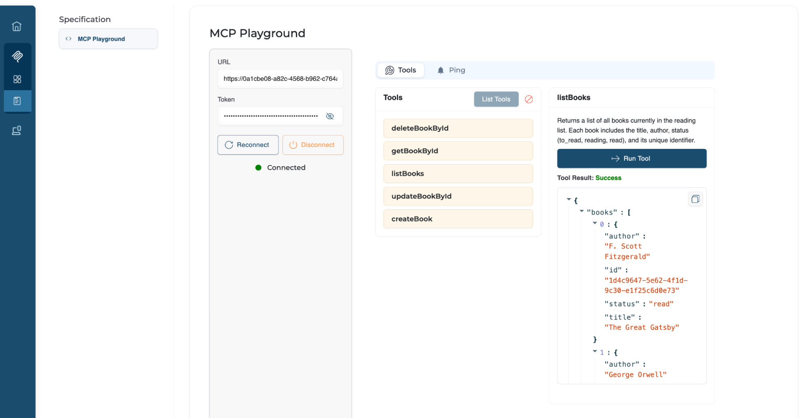Viewport: 808px width, 418px height.
Task: Select the deleteBookById tool
Action: tap(458, 128)
